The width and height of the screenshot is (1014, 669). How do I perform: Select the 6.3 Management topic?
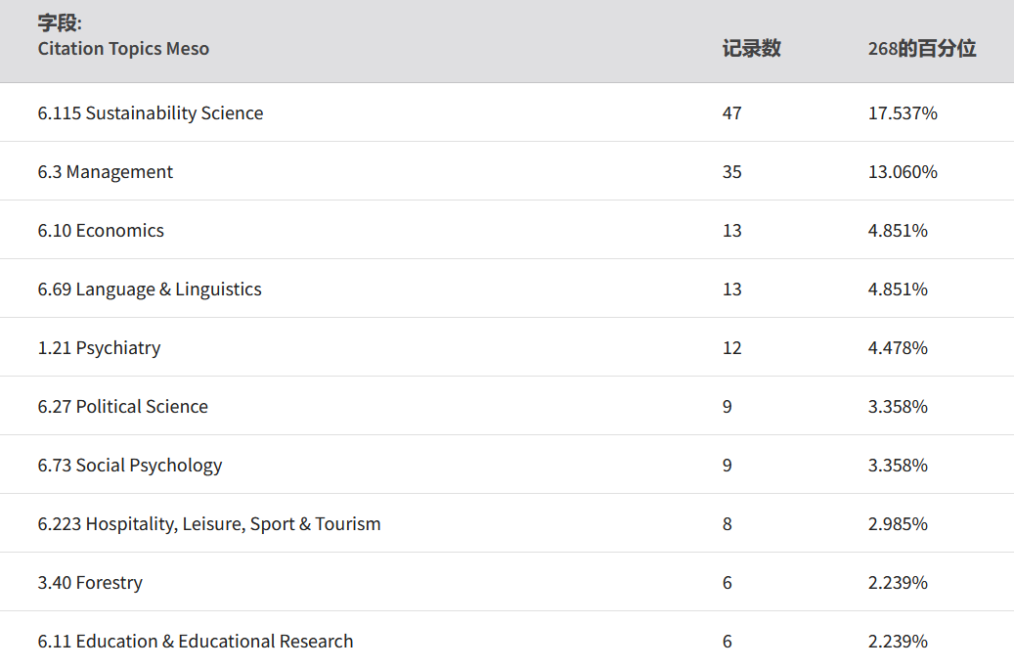click(106, 172)
